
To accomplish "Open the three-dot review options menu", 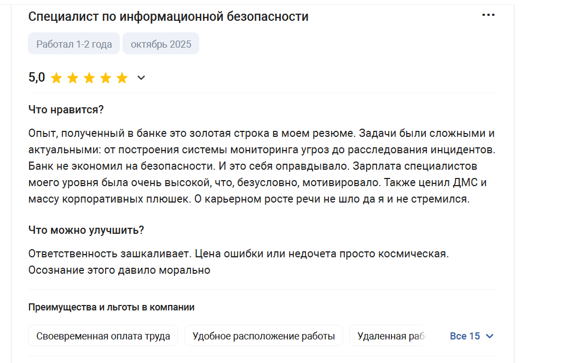I will click(488, 15).
